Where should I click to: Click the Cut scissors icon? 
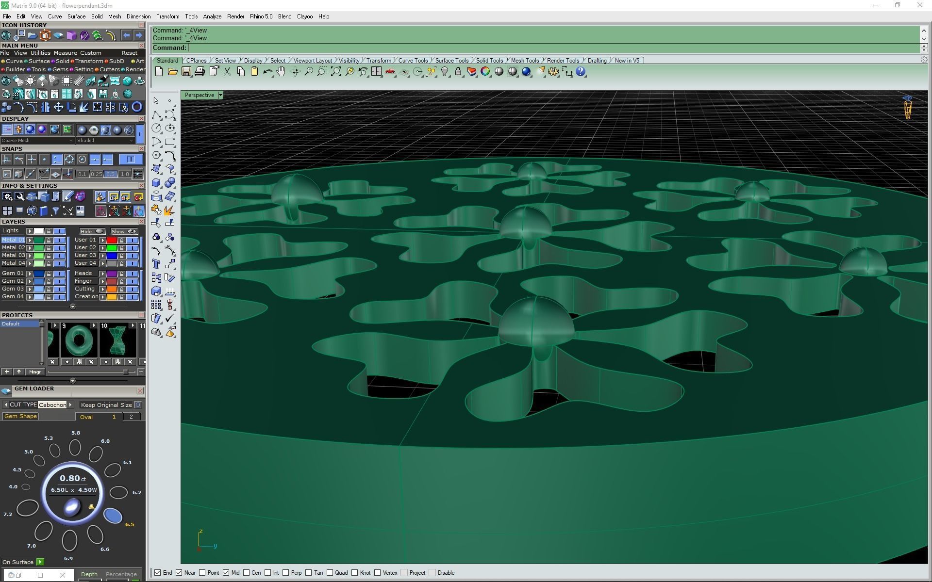(227, 72)
